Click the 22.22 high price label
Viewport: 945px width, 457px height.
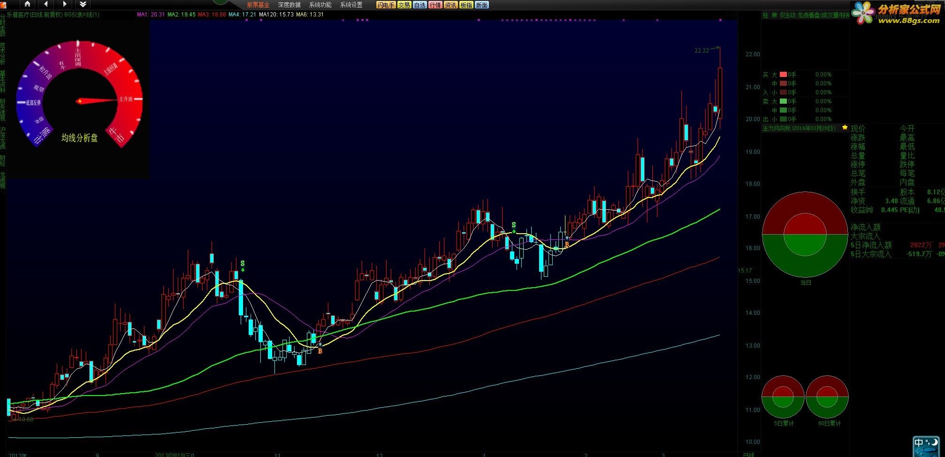(x=701, y=51)
